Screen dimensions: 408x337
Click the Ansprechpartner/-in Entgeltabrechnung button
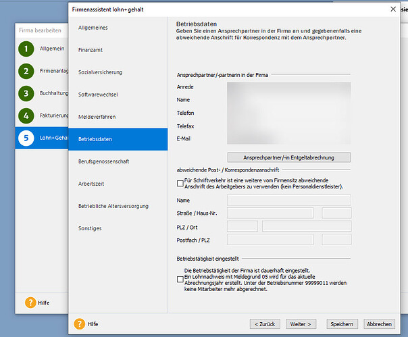289,157
